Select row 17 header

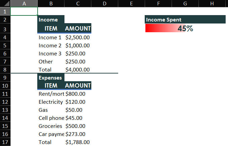[x=5, y=142]
